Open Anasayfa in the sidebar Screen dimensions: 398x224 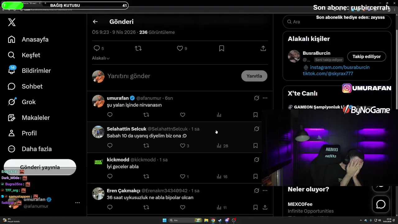[28, 40]
